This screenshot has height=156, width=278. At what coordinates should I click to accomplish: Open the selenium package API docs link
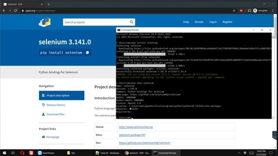click(x=132, y=135)
